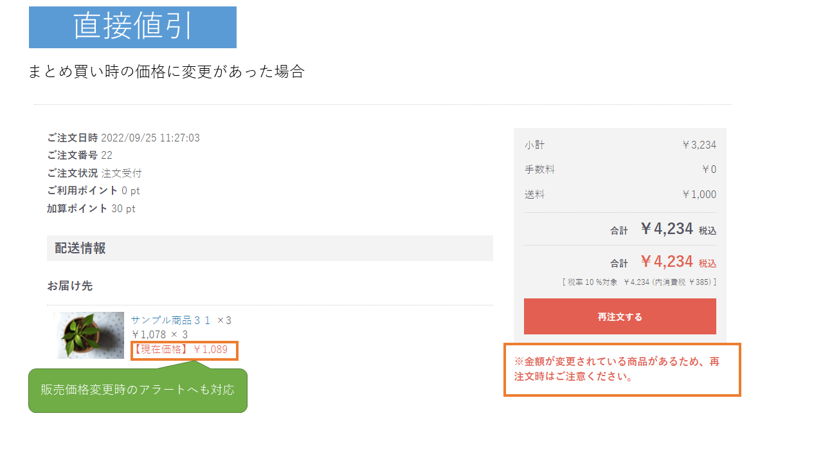This screenshot has height=463, width=823.
Task: Click the black ￥4,234 total amount
Action: pyautogui.click(x=666, y=229)
